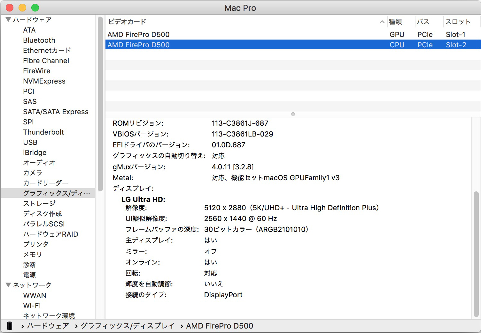Click UI resolution 2560 x 1440 @ 60 Hz
The width and height of the screenshot is (481, 333).
tap(240, 218)
